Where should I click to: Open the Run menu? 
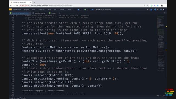(x=49, y=10)
